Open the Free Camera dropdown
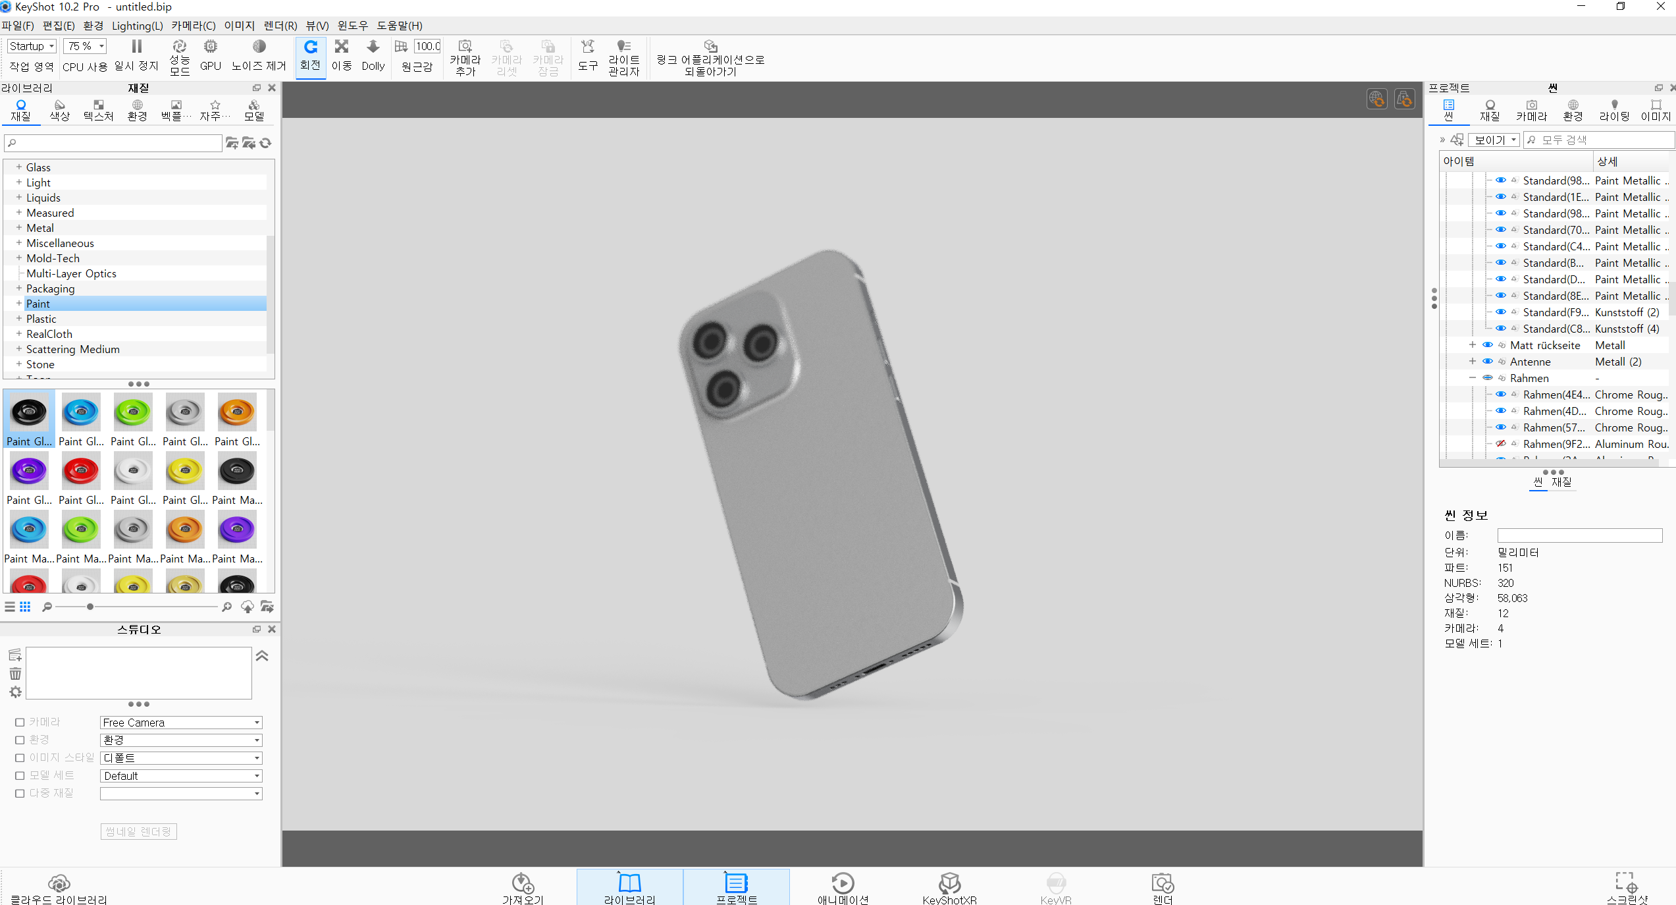The image size is (1676, 905). 181,723
